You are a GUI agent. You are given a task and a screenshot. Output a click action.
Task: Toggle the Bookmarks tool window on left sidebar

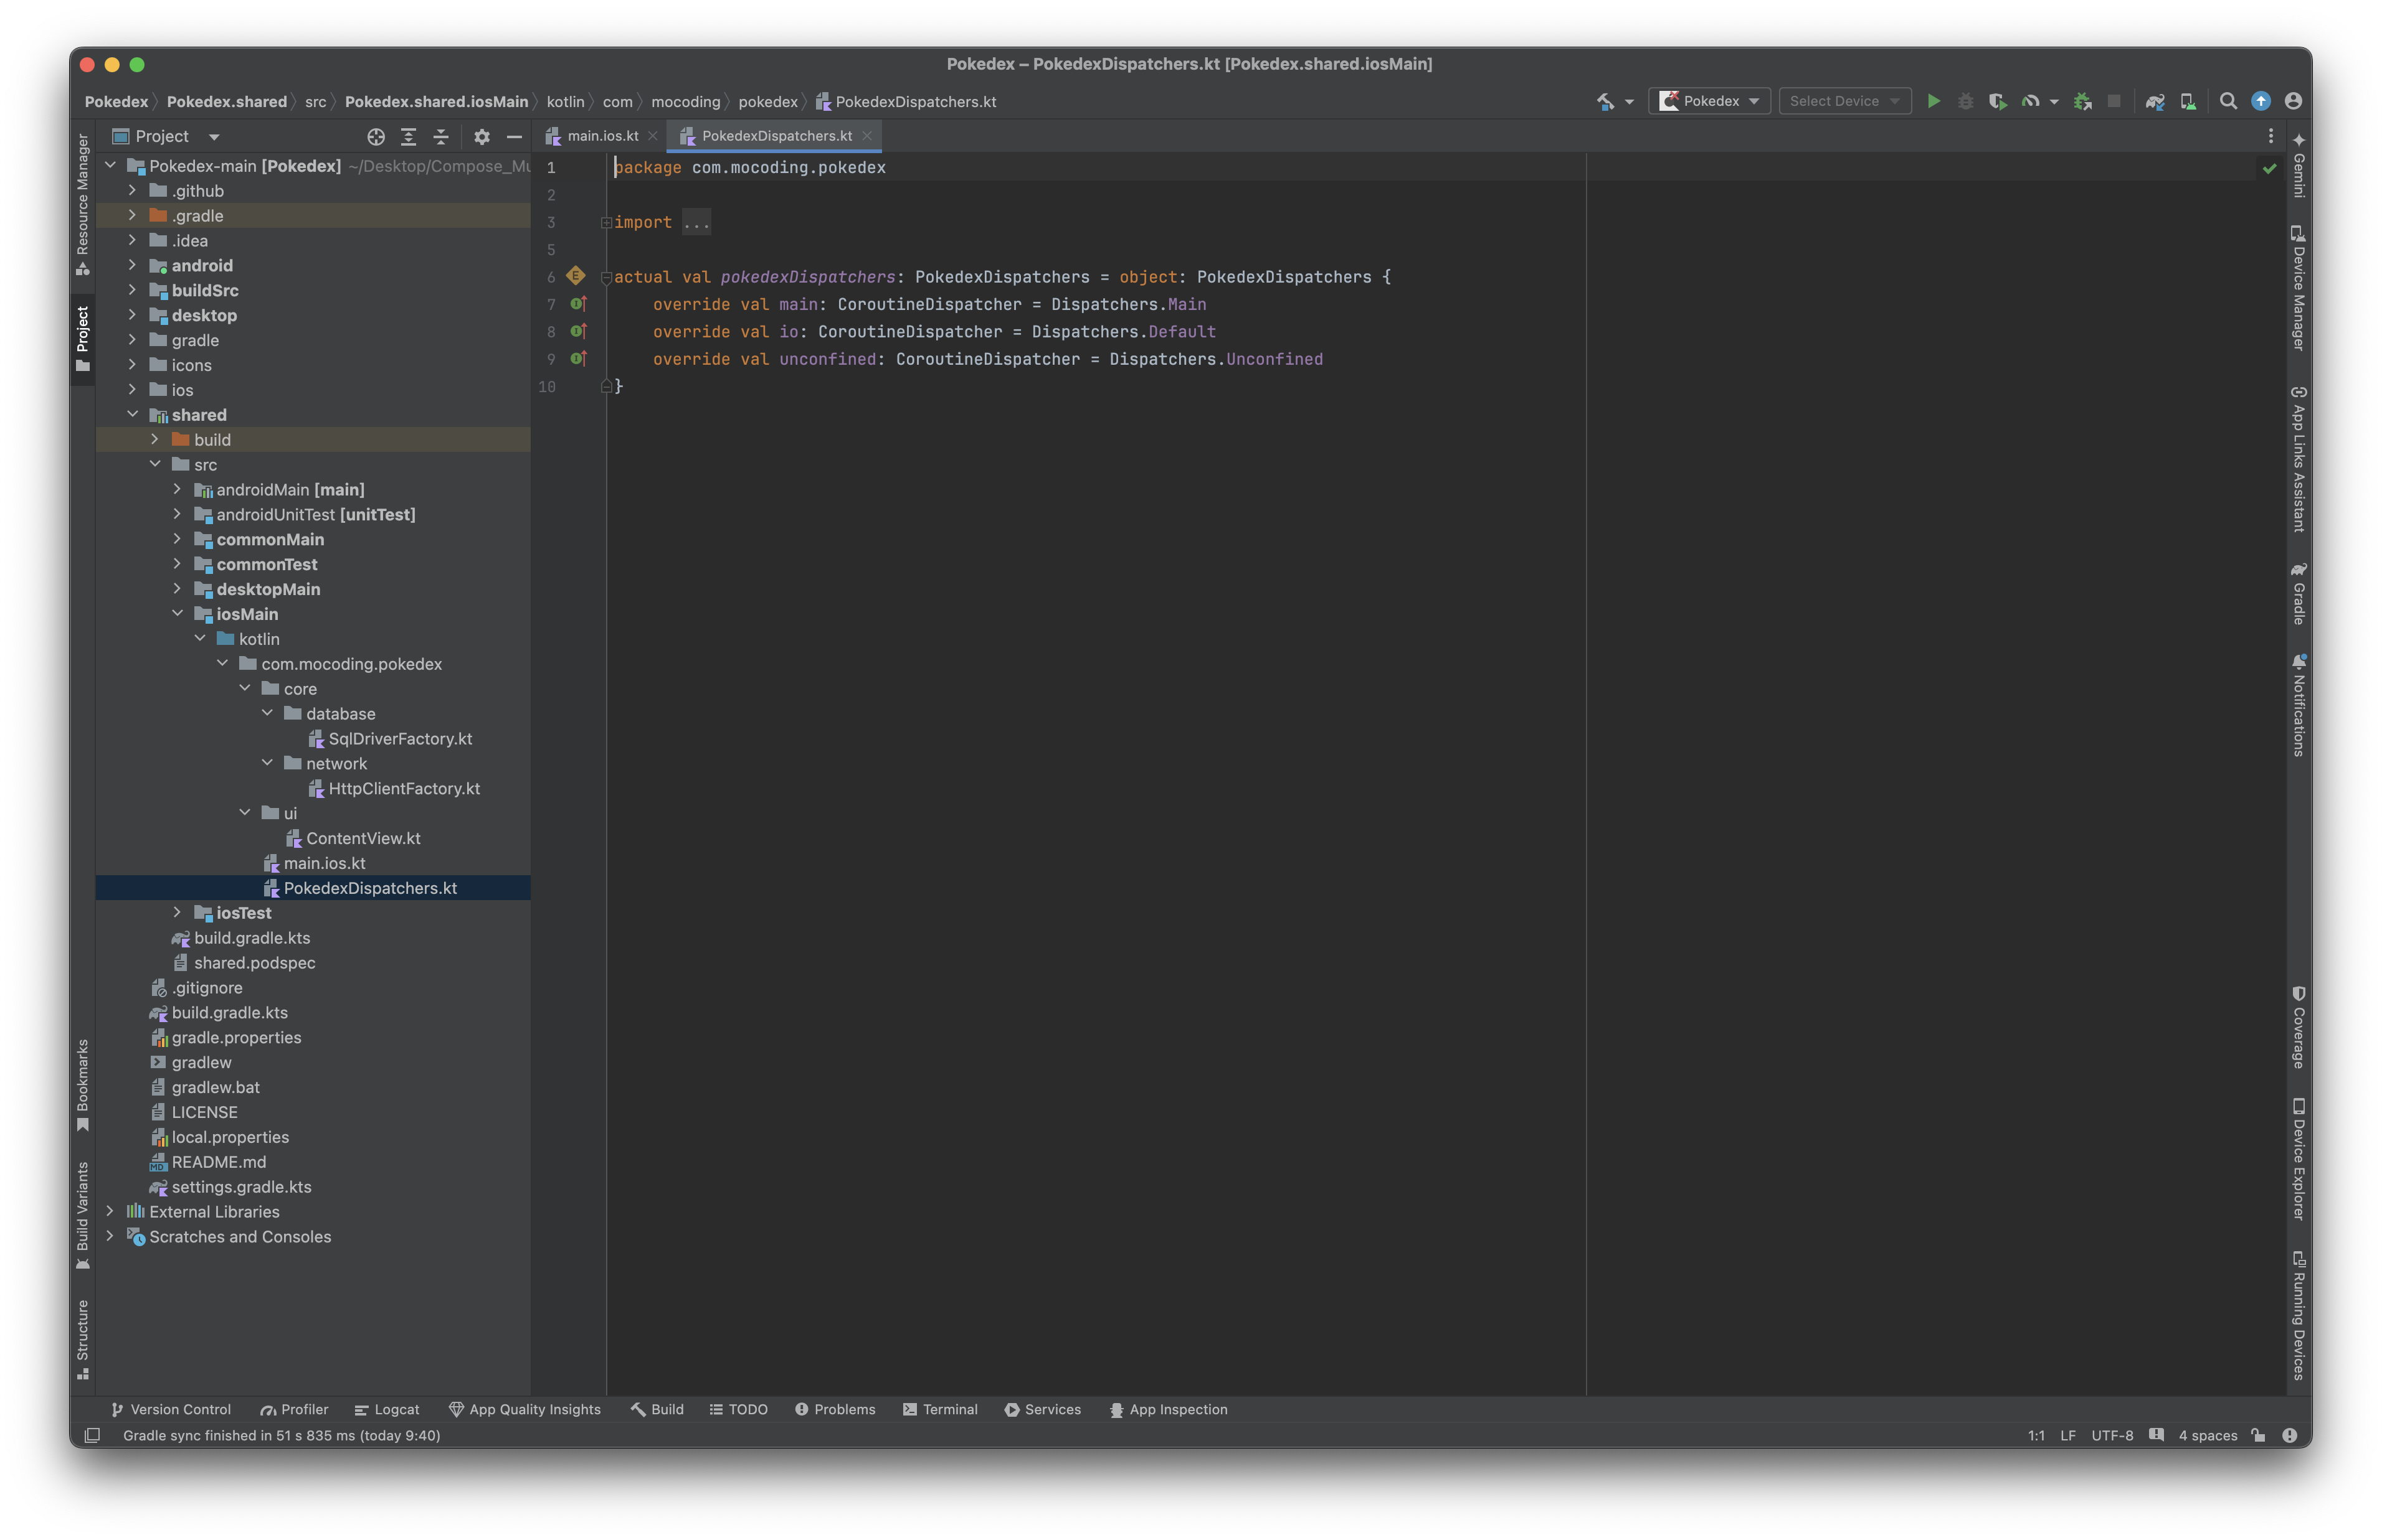(83, 1085)
